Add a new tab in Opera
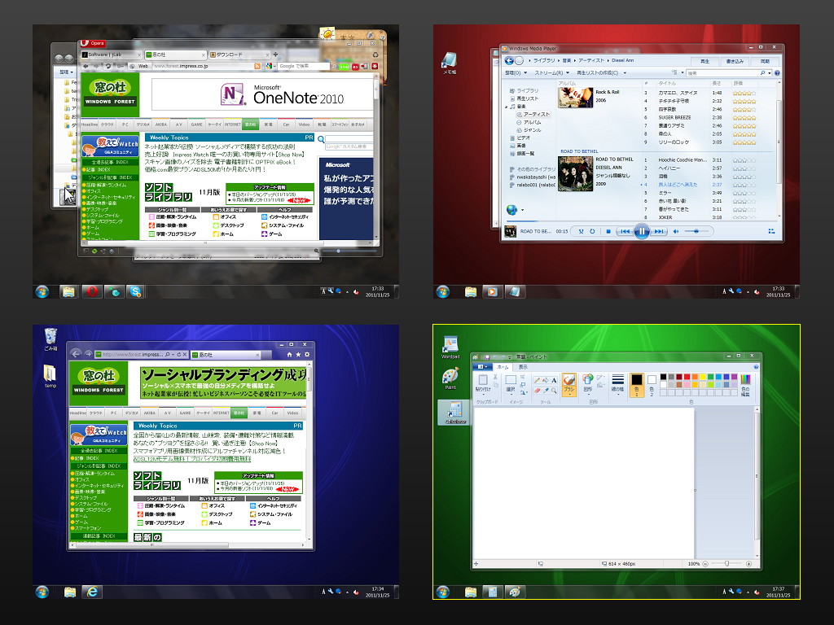This screenshot has width=834, height=625. (x=275, y=55)
